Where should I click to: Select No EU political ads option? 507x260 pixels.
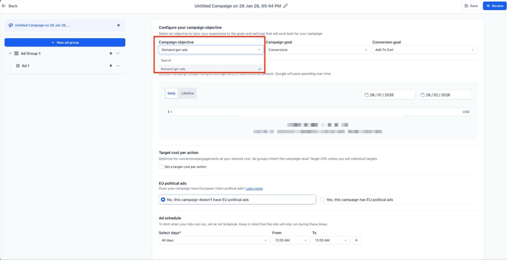163,200
